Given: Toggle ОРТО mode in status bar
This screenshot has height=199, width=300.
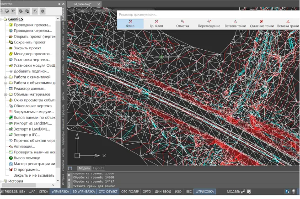Looking at the screenshot, I should pos(147,192).
